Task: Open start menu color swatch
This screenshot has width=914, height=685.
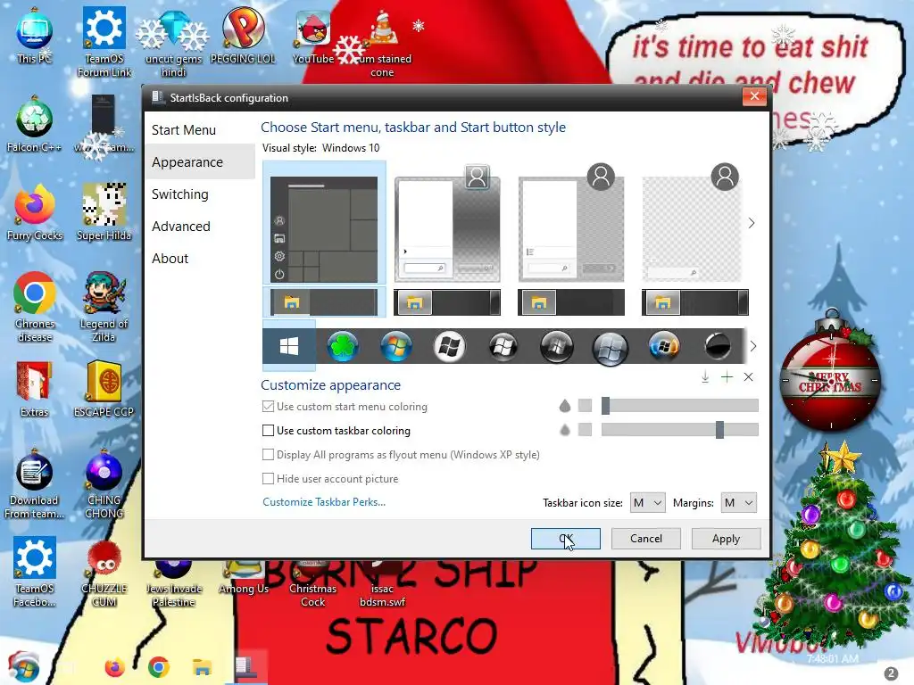Action: (585, 406)
